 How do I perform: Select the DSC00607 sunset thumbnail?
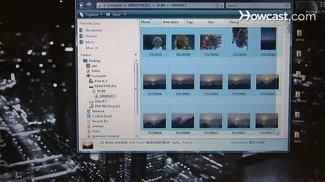click(x=268, y=82)
